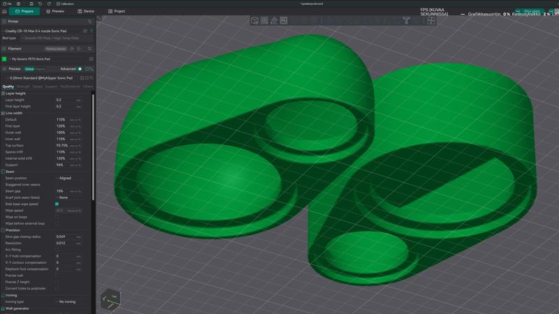The height and width of the screenshot is (314, 559).
Task: Click the Auto orient toolbar icon
Action: [x=274, y=21]
